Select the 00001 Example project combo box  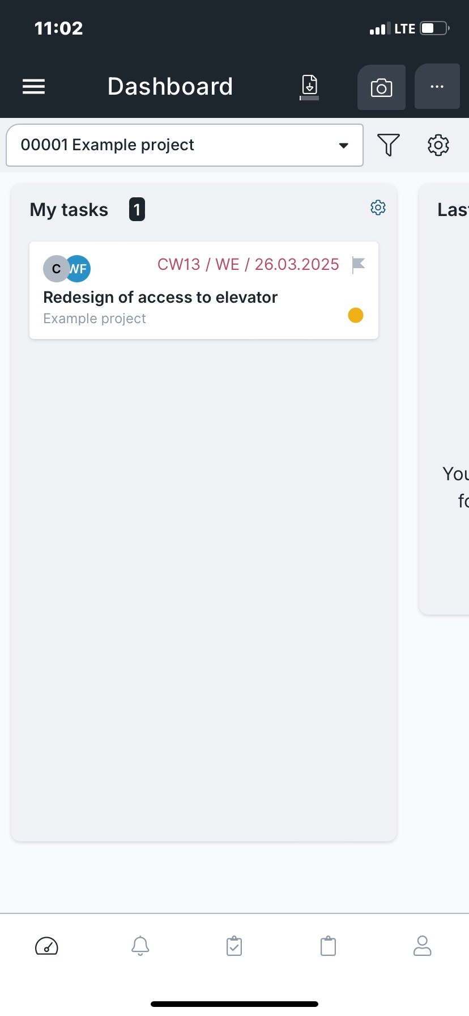[x=185, y=145]
